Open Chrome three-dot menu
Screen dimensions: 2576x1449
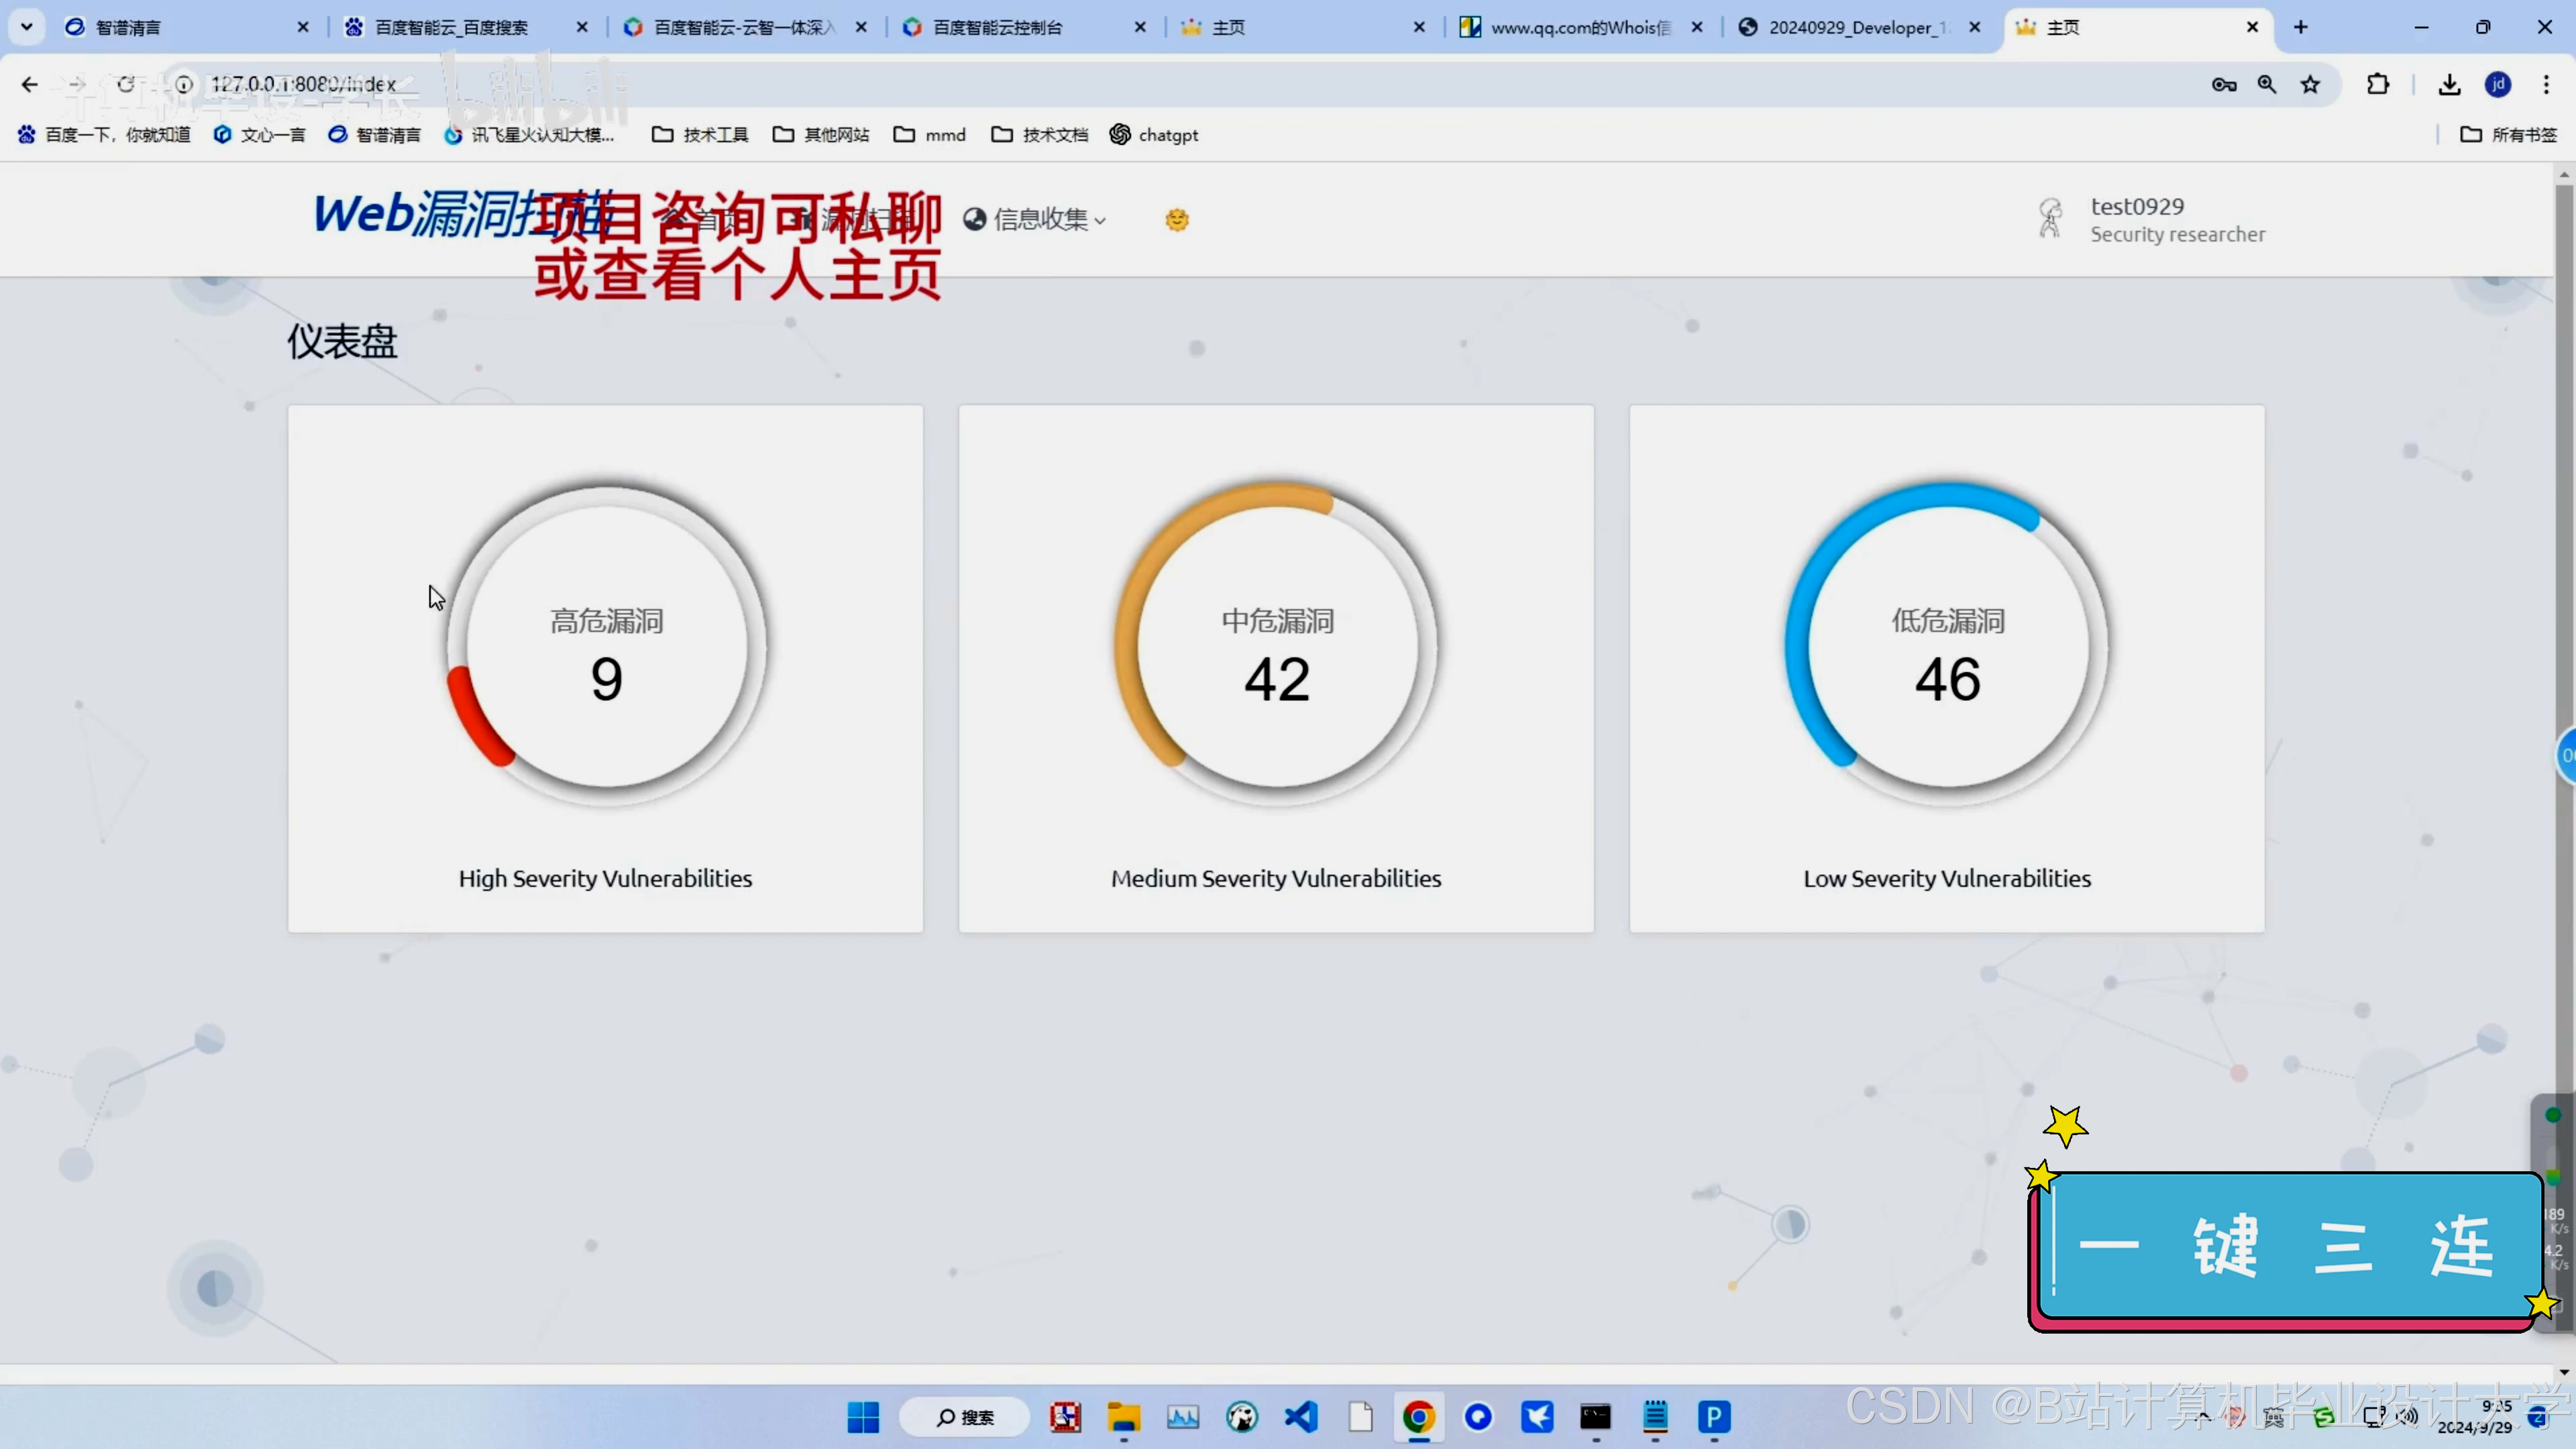point(2546,85)
